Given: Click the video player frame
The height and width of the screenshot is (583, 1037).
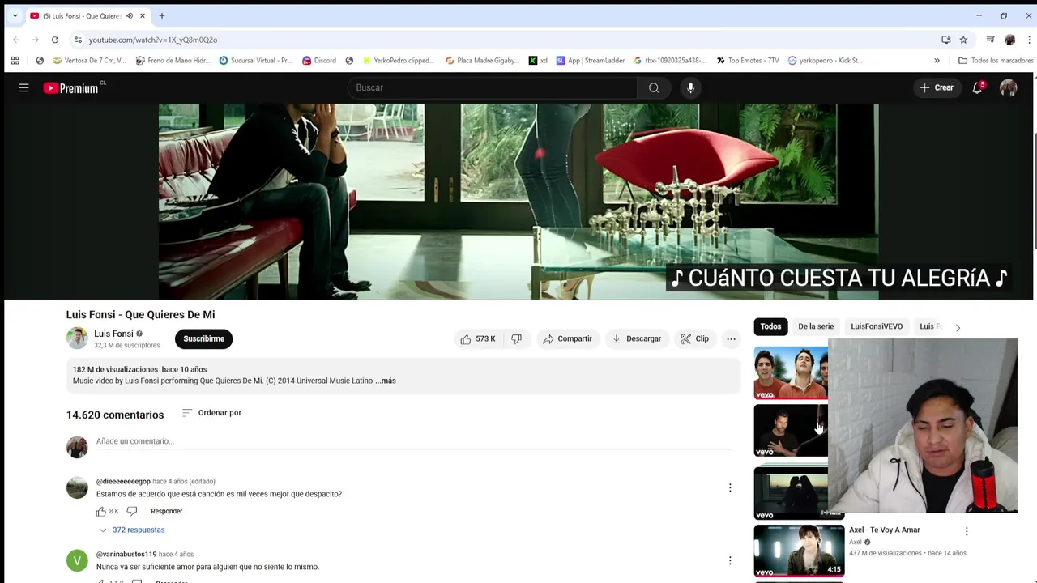Looking at the screenshot, I should click(x=518, y=201).
